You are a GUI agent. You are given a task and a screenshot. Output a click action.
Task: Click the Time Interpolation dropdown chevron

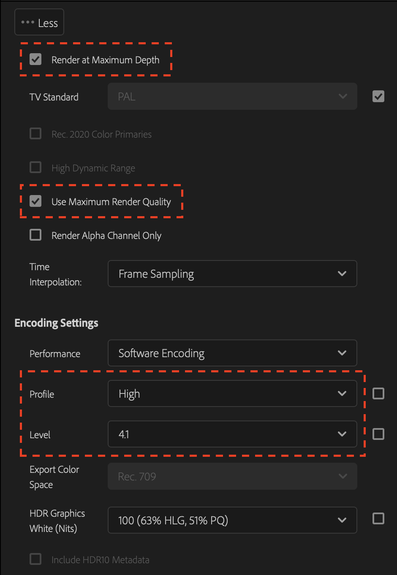[x=343, y=274]
